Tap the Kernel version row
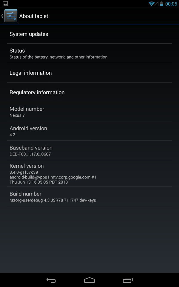 click(89, 173)
